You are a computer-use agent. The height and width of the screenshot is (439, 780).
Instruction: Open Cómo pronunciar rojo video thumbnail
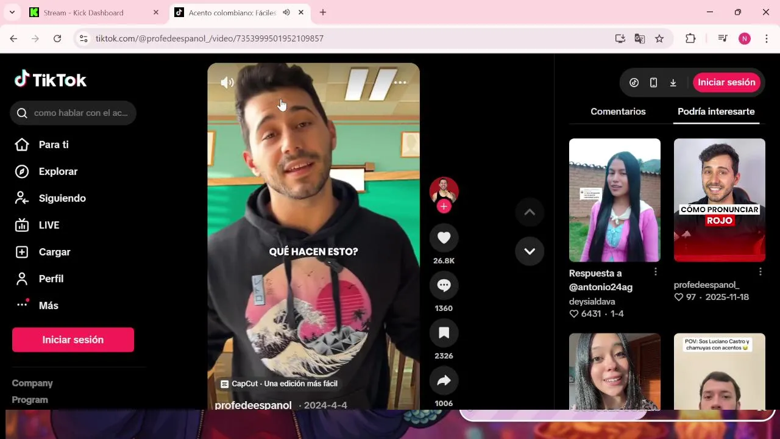pos(720,200)
